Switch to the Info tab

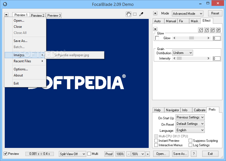[x=186, y=110]
